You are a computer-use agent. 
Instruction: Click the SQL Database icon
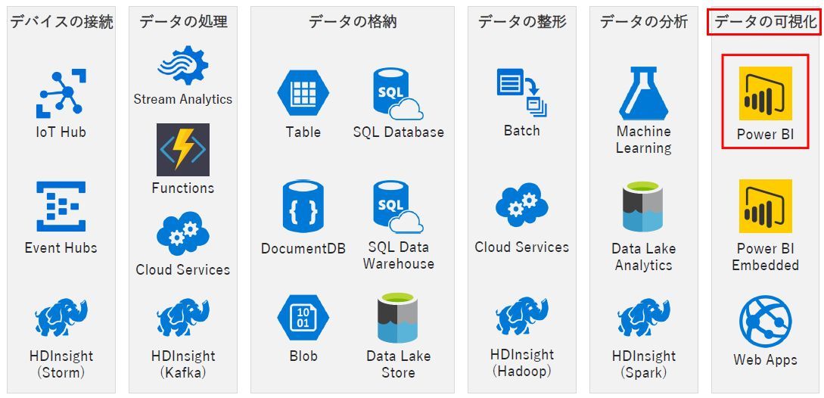(x=396, y=93)
